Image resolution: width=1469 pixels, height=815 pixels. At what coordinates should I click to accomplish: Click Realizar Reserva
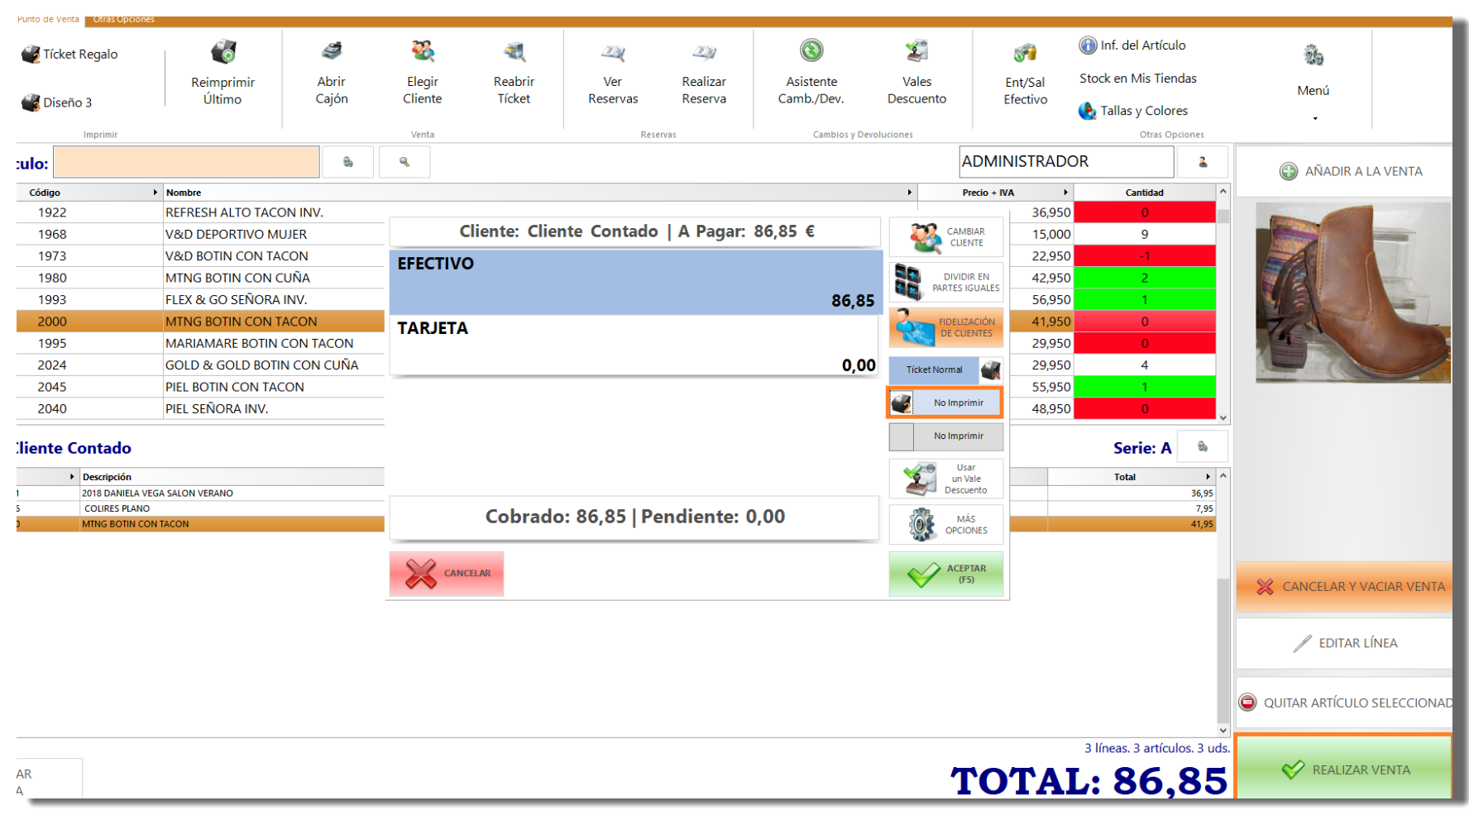[704, 74]
